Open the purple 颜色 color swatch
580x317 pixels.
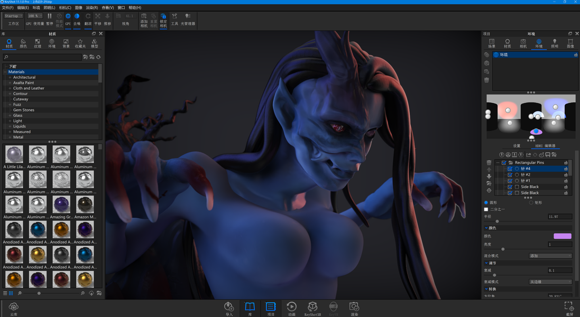[x=562, y=236]
